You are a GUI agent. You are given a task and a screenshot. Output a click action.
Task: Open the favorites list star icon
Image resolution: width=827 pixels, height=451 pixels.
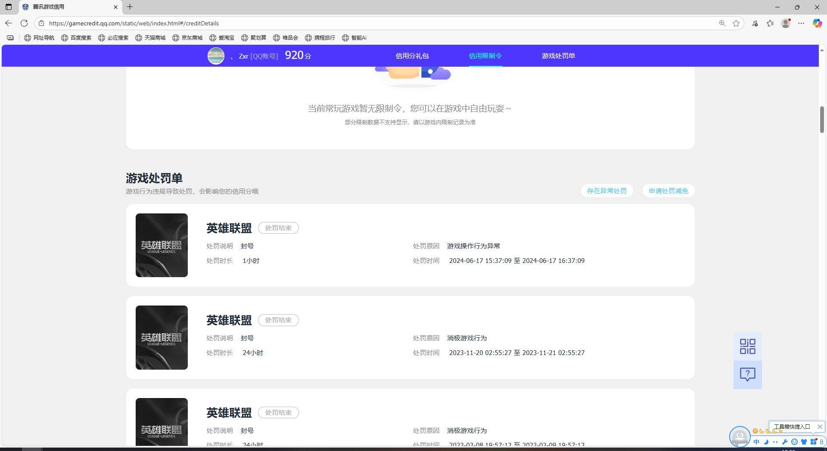tap(770, 23)
